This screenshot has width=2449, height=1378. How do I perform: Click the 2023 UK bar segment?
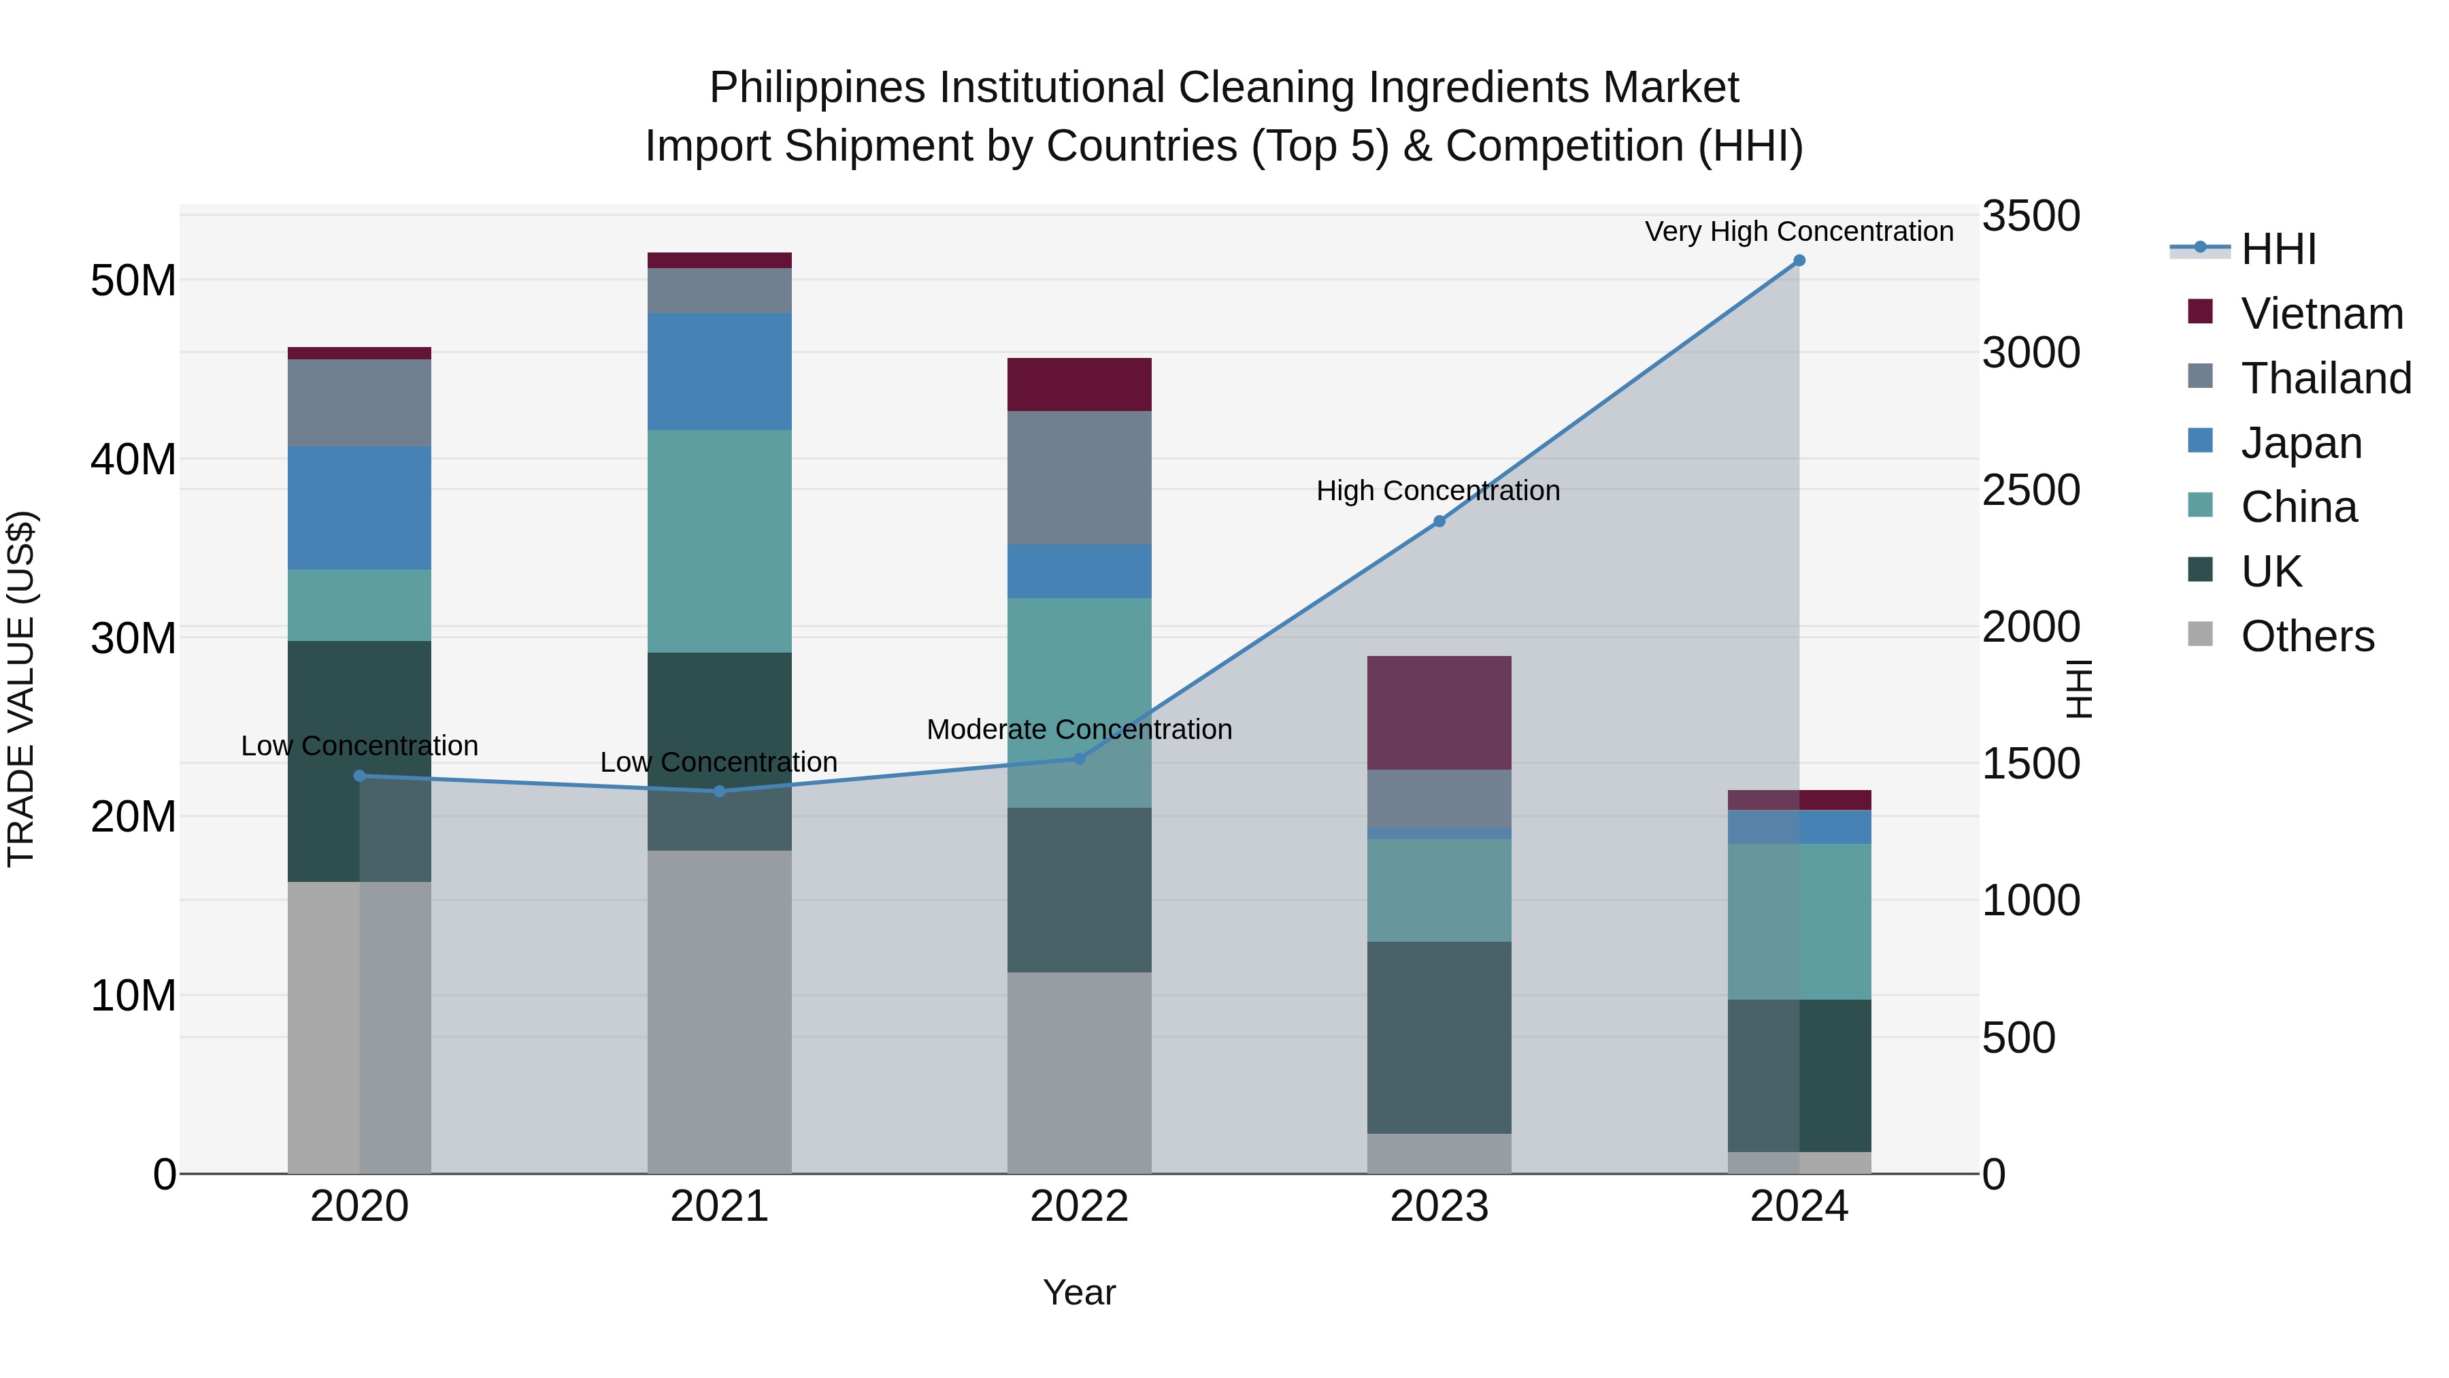click(1439, 1038)
